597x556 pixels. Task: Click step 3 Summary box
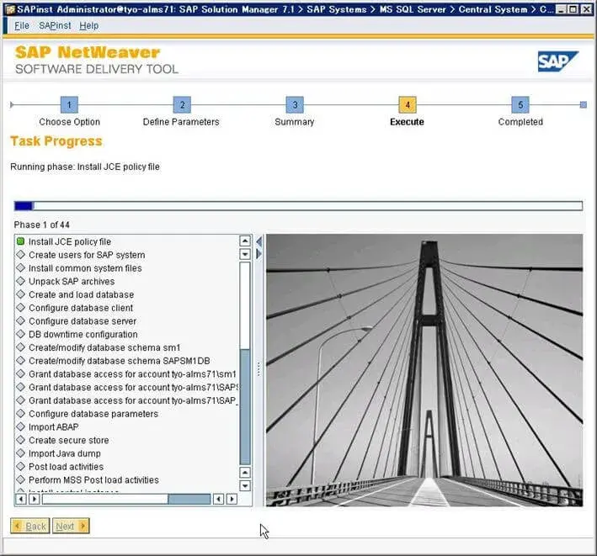295,104
